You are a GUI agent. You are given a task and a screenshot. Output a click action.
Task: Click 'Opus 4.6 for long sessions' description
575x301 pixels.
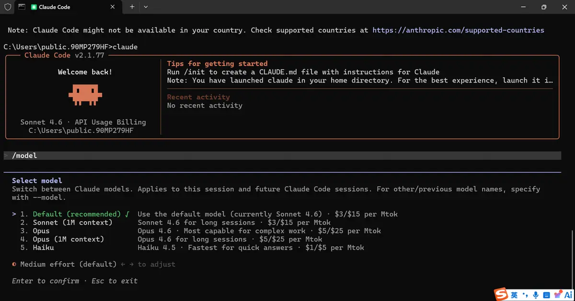[x=230, y=239]
